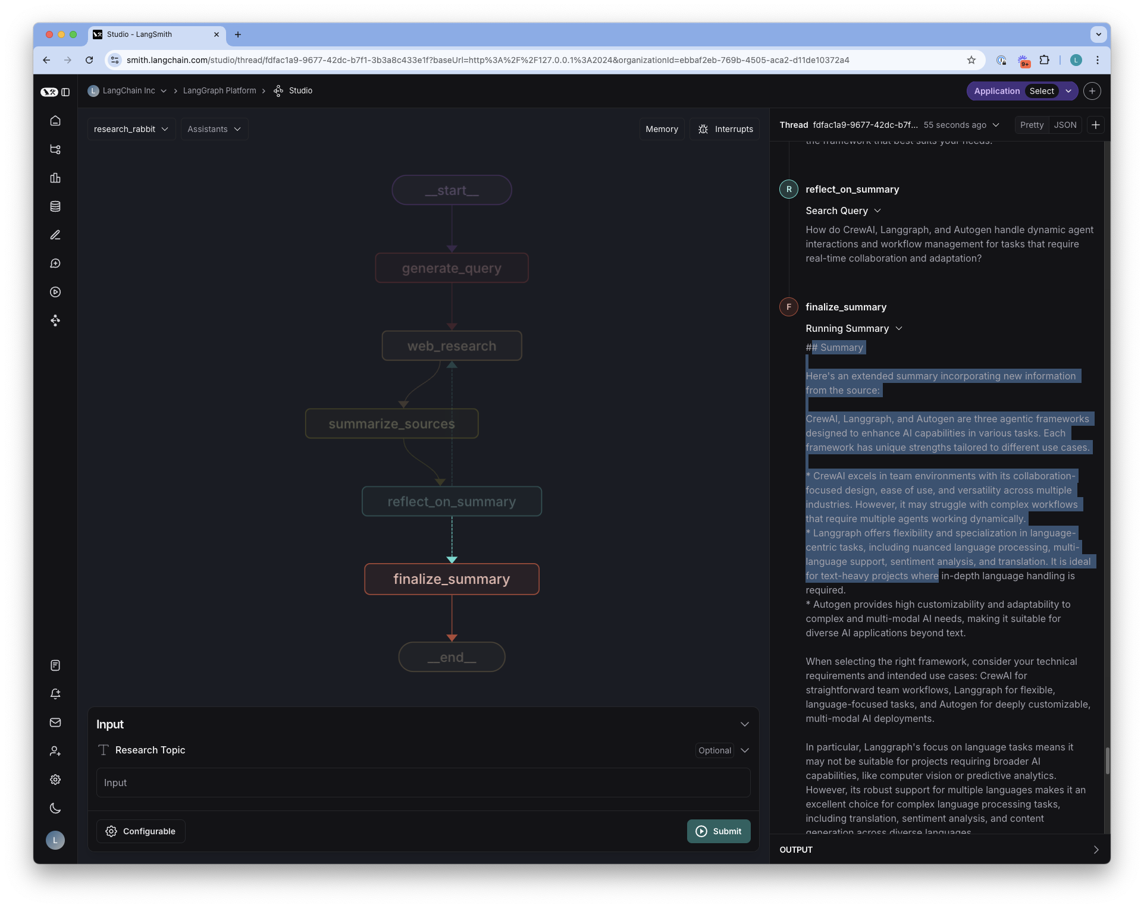The image size is (1144, 908).
Task: Select the Annotation queues pencil icon
Action: coord(55,235)
